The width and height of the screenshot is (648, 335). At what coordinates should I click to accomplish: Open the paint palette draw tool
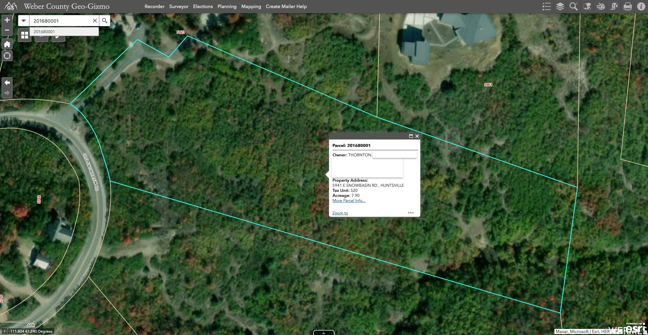(601, 6)
